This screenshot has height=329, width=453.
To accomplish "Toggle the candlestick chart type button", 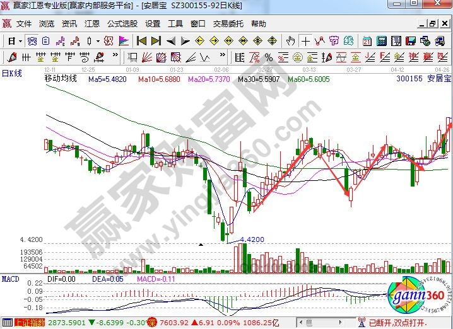I will click(90, 41).
